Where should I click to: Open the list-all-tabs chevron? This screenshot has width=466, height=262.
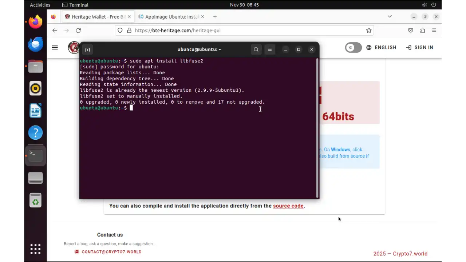coord(390,16)
